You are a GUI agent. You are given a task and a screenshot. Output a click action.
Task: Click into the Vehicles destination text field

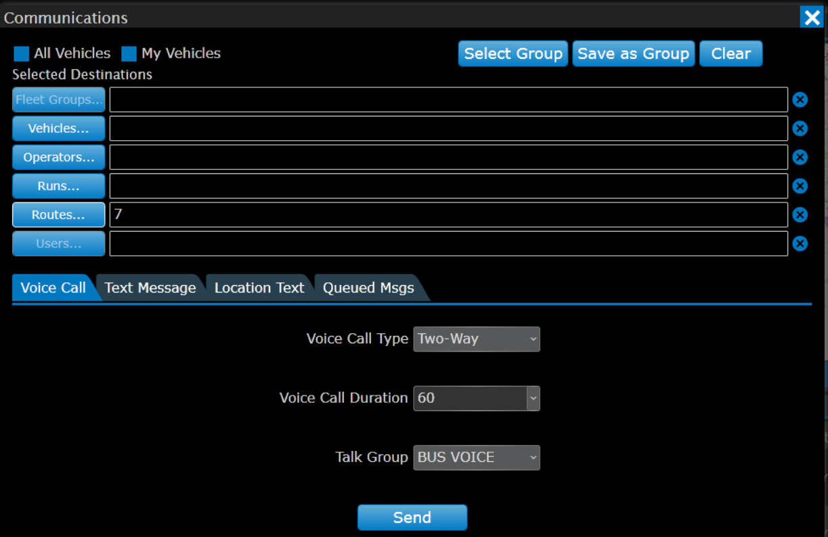(x=448, y=129)
